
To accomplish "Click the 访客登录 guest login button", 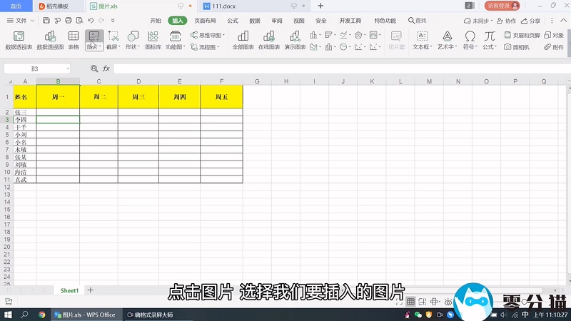I will pos(502,6).
